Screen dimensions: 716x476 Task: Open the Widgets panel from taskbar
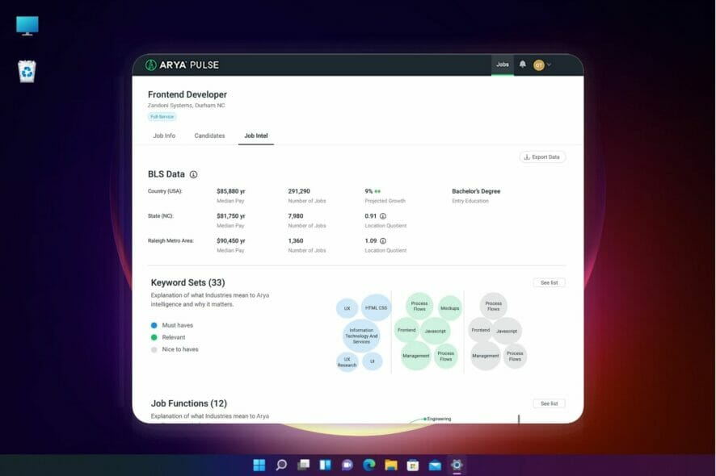[325, 465]
